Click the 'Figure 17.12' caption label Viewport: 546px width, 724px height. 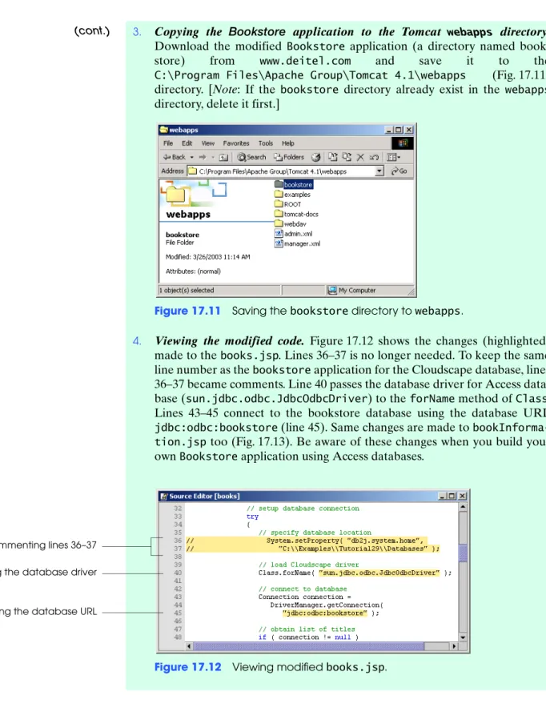[188, 667]
